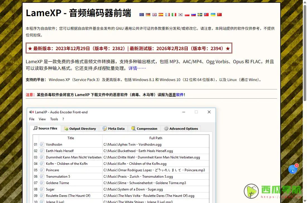Choose the Taiwan flag icon
This screenshot has height=203, width=307.
[x=206, y=15]
